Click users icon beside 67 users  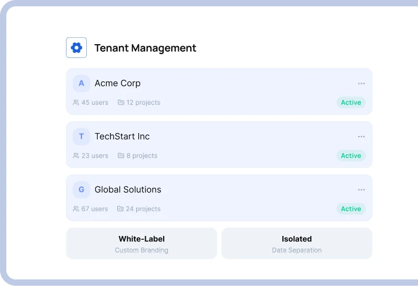(x=76, y=209)
